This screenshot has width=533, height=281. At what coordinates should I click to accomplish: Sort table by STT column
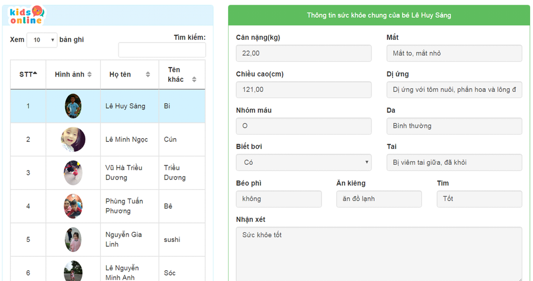28,74
